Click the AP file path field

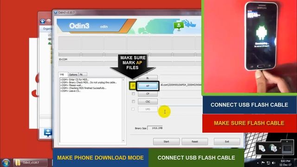(181, 85)
